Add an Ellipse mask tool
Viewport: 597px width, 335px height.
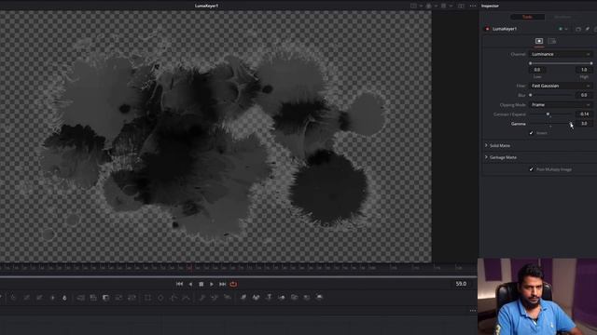pos(160,298)
